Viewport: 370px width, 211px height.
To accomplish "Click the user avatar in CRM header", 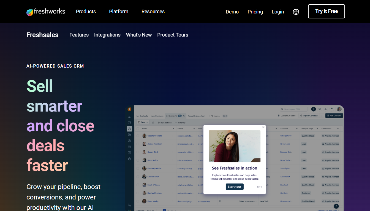I will (x=339, y=109).
